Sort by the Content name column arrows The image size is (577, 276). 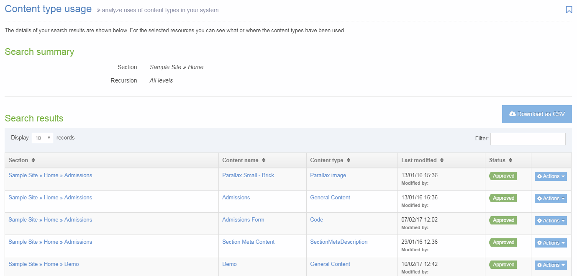coord(263,160)
